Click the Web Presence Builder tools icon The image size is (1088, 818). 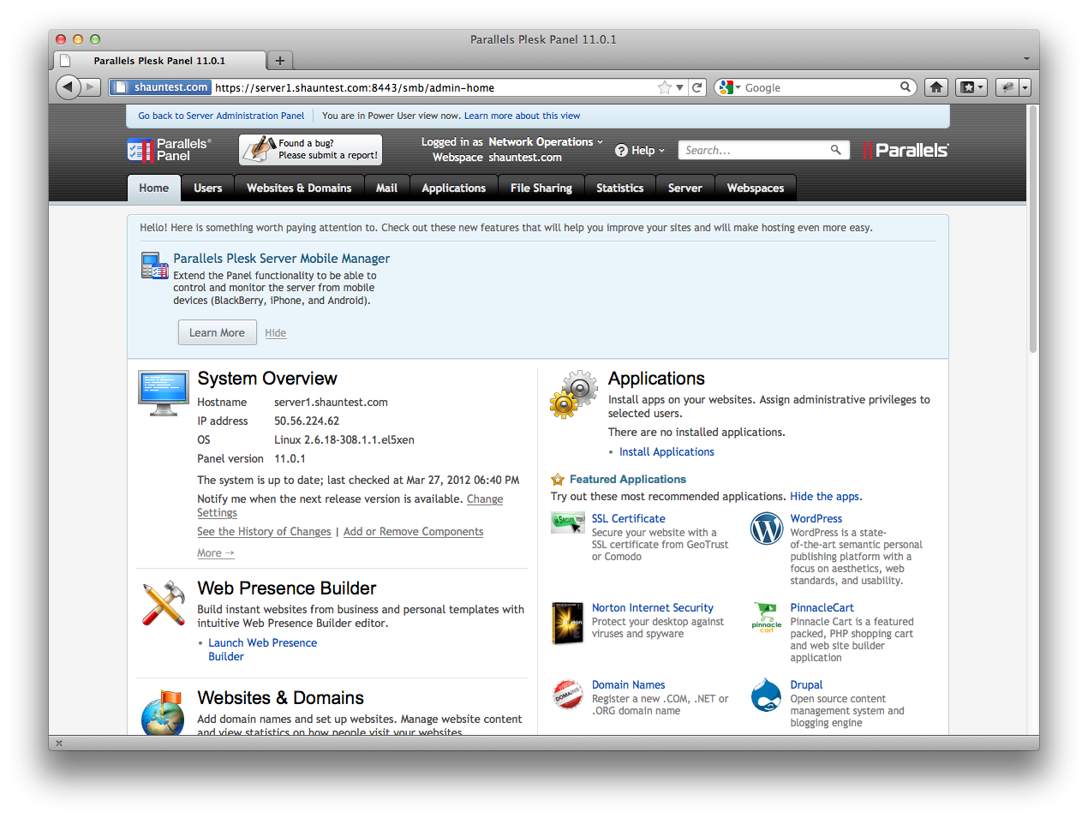coord(164,603)
